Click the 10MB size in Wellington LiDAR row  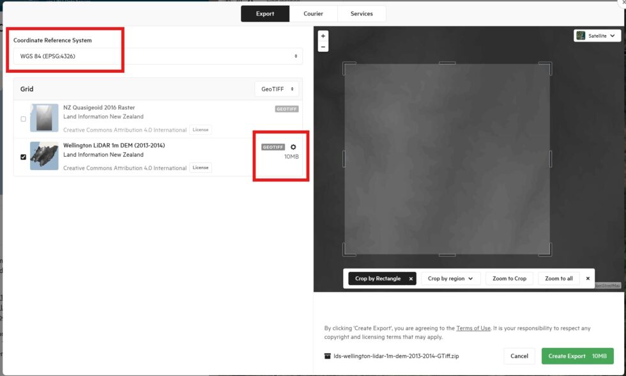point(291,157)
